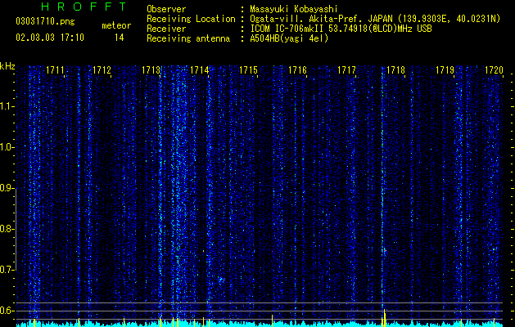This screenshot has width=515, height=327.
Task: Click the 1719 time marker
Action: [445, 70]
